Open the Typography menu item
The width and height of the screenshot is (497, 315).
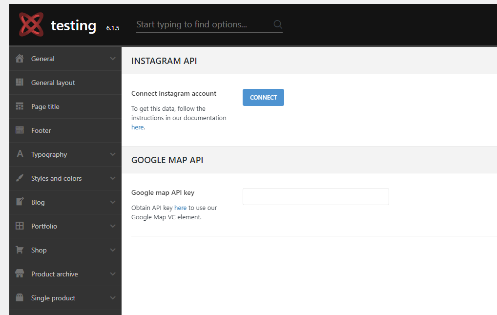65,154
